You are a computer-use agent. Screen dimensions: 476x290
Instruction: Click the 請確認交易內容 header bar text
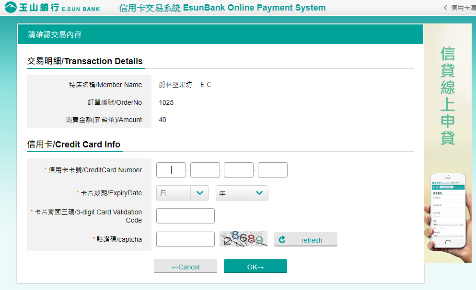click(55, 34)
